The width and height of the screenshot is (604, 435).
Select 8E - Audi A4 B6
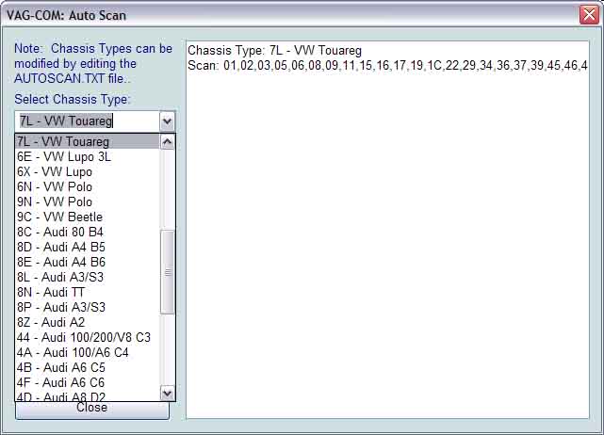pos(88,262)
